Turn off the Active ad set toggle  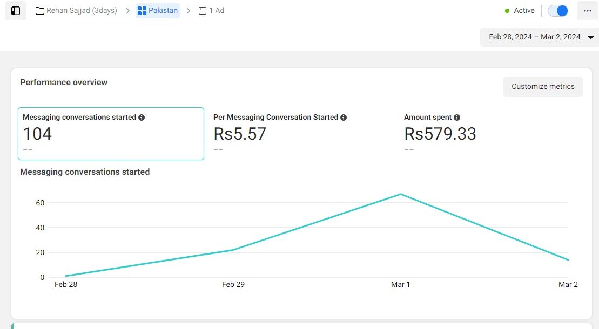pyautogui.click(x=558, y=11)
